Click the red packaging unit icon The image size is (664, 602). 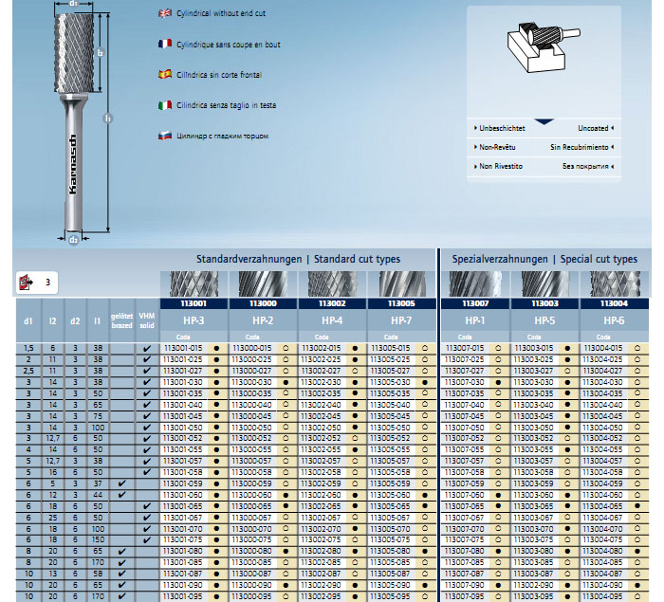pyautogui.click(x=24, y=282)
